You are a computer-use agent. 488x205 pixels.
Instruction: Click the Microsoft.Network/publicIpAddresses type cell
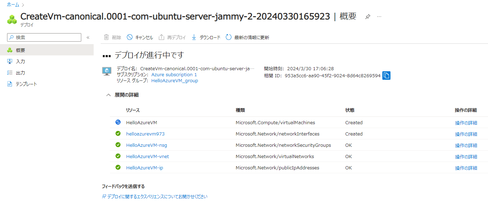277,168
